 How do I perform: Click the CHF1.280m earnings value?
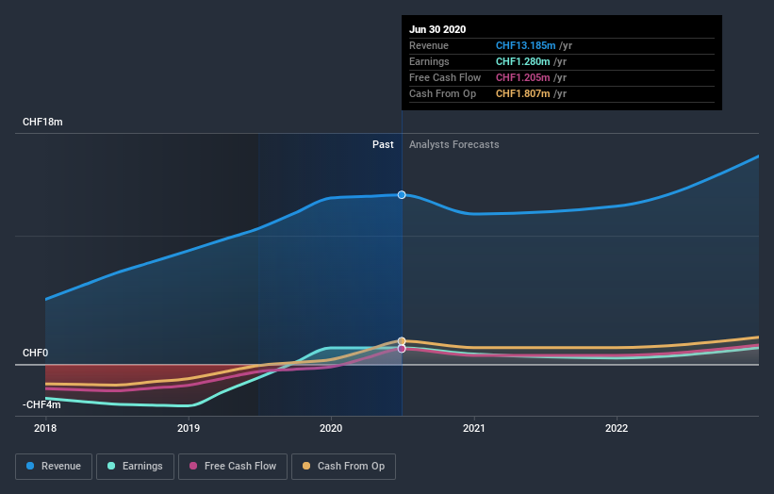click(522, 61)
